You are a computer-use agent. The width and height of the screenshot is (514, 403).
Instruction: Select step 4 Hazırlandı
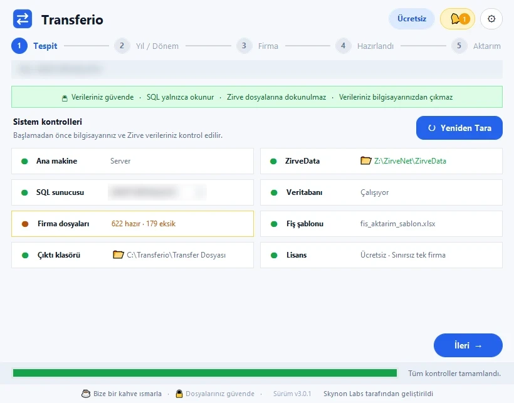click(365, 46)
